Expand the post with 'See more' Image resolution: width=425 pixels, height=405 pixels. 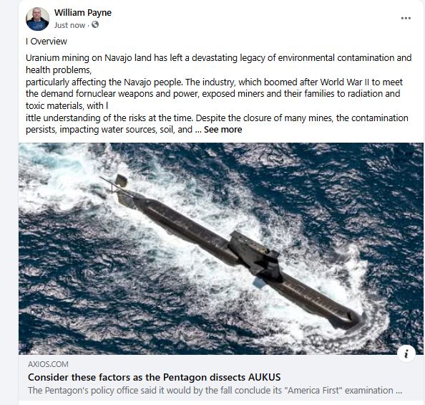[x=223, y=130]
